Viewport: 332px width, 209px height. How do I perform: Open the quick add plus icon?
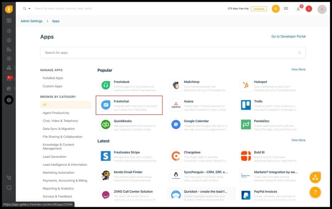[x=276, y=9]
